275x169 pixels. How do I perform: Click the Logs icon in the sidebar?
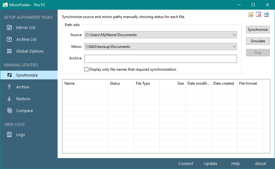(9, 134)
